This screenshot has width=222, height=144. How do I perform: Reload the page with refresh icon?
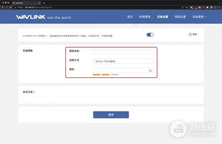pos(10,7)
